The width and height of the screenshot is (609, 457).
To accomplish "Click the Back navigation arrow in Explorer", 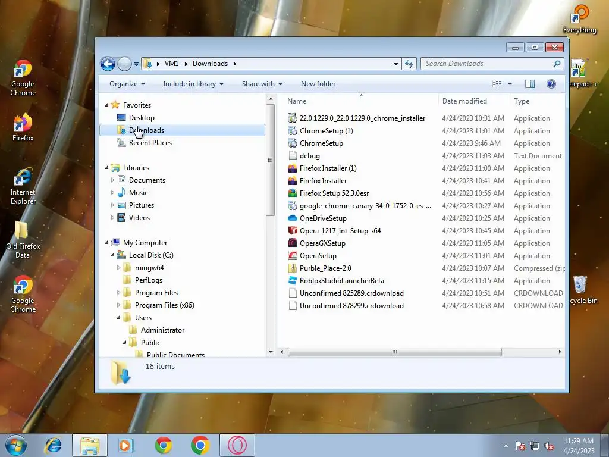I will 108,64.
